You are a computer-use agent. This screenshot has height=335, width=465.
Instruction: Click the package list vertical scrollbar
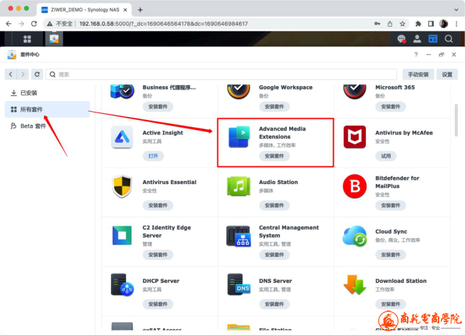[x=456, y=120]
